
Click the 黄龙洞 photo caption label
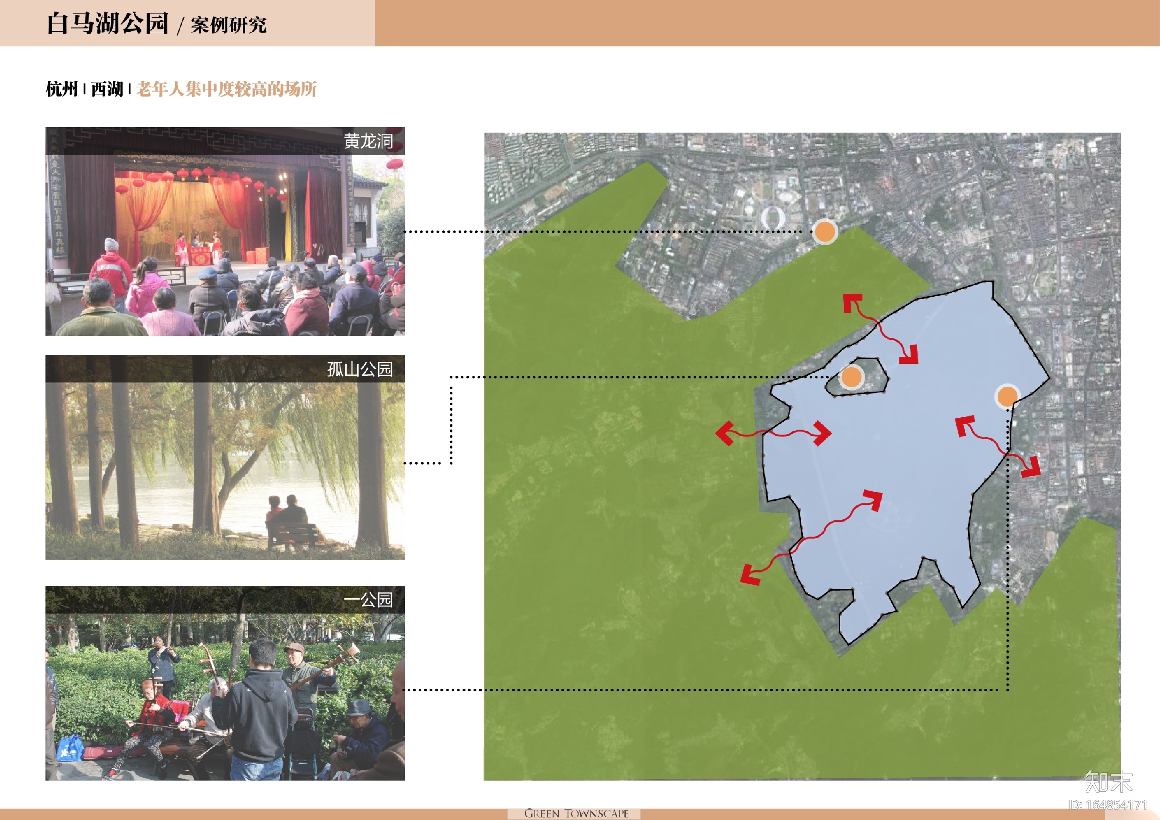[x=368, y=141]
